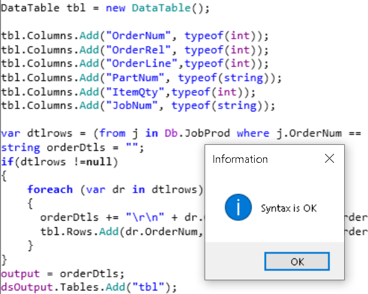
Task: Click the code line adding "OrderNum" column
Action: [x=135, y=36]
